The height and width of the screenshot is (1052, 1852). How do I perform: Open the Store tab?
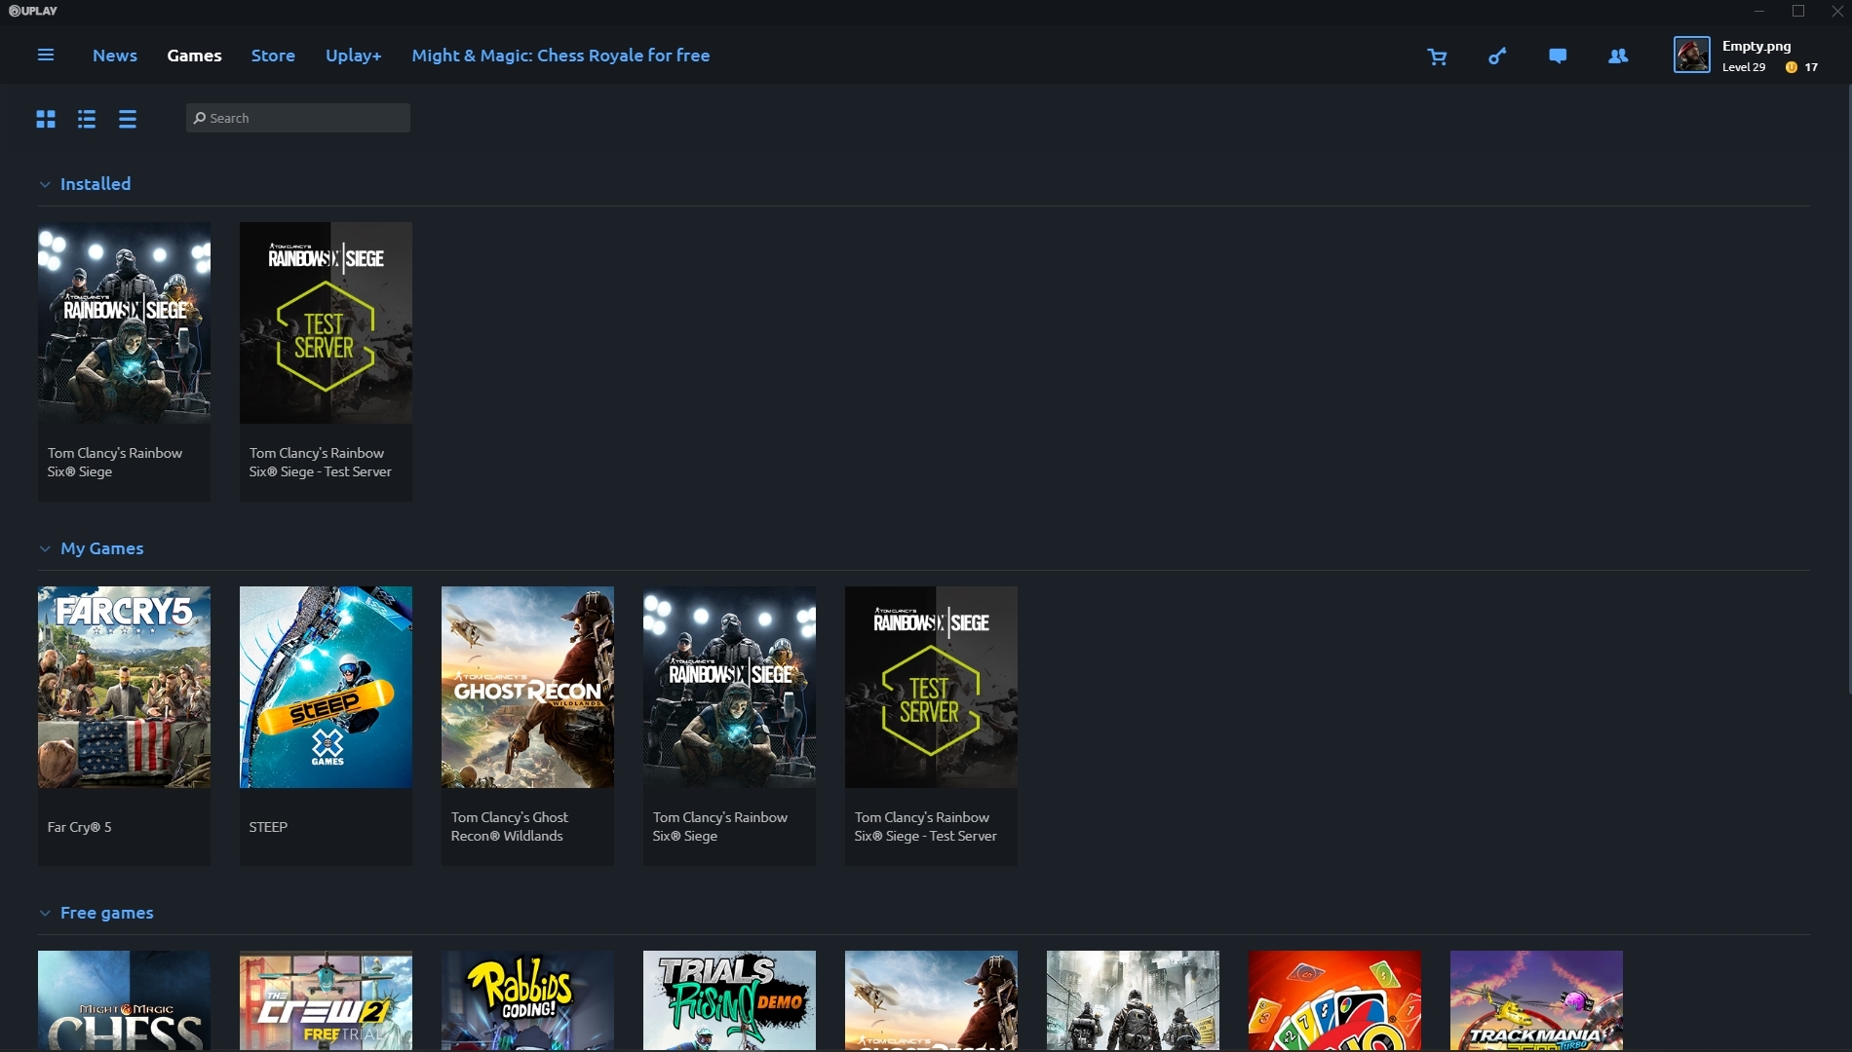pyautogui.click(x=273, y=56)
